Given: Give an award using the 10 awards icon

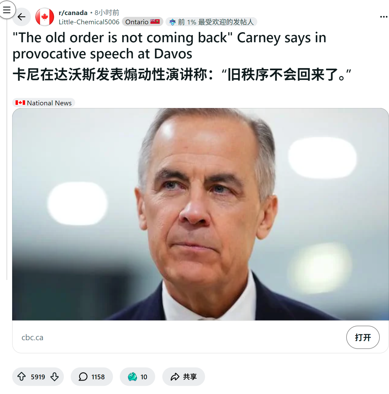Looking at the screenshot, I should click(x=137, y=377).
